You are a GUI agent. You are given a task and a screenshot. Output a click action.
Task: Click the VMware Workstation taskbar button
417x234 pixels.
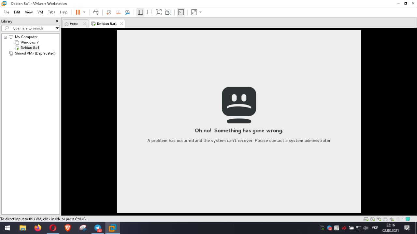113,228
